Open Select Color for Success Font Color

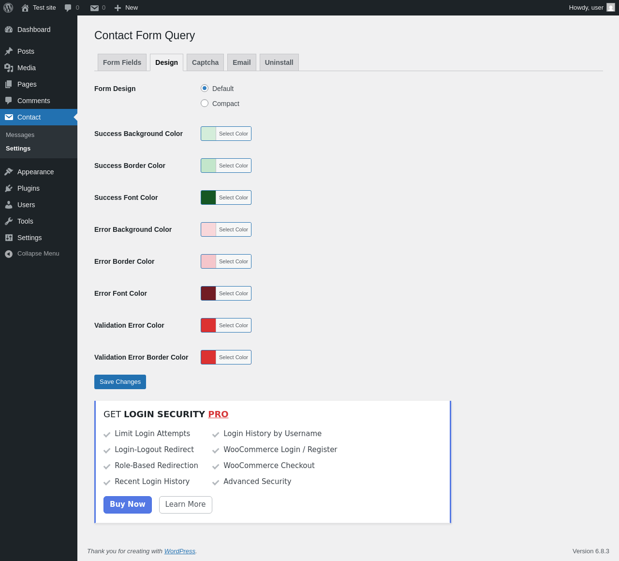point(234,197)
